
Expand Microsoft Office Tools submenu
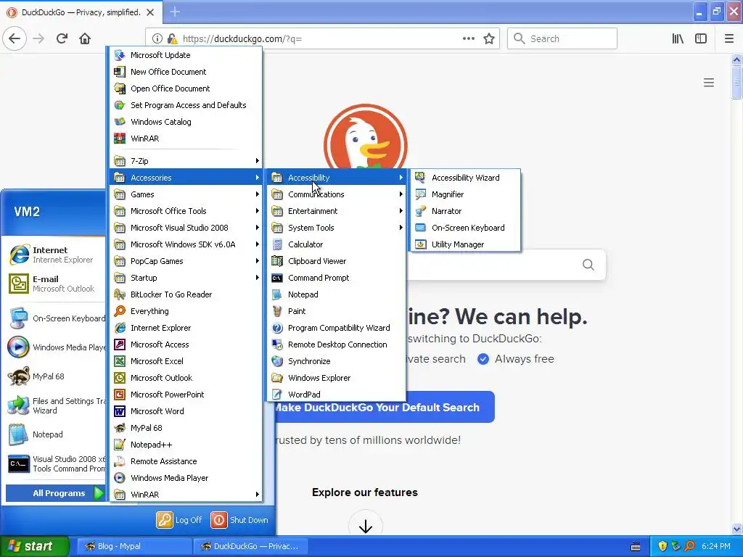tap(186, 211)
